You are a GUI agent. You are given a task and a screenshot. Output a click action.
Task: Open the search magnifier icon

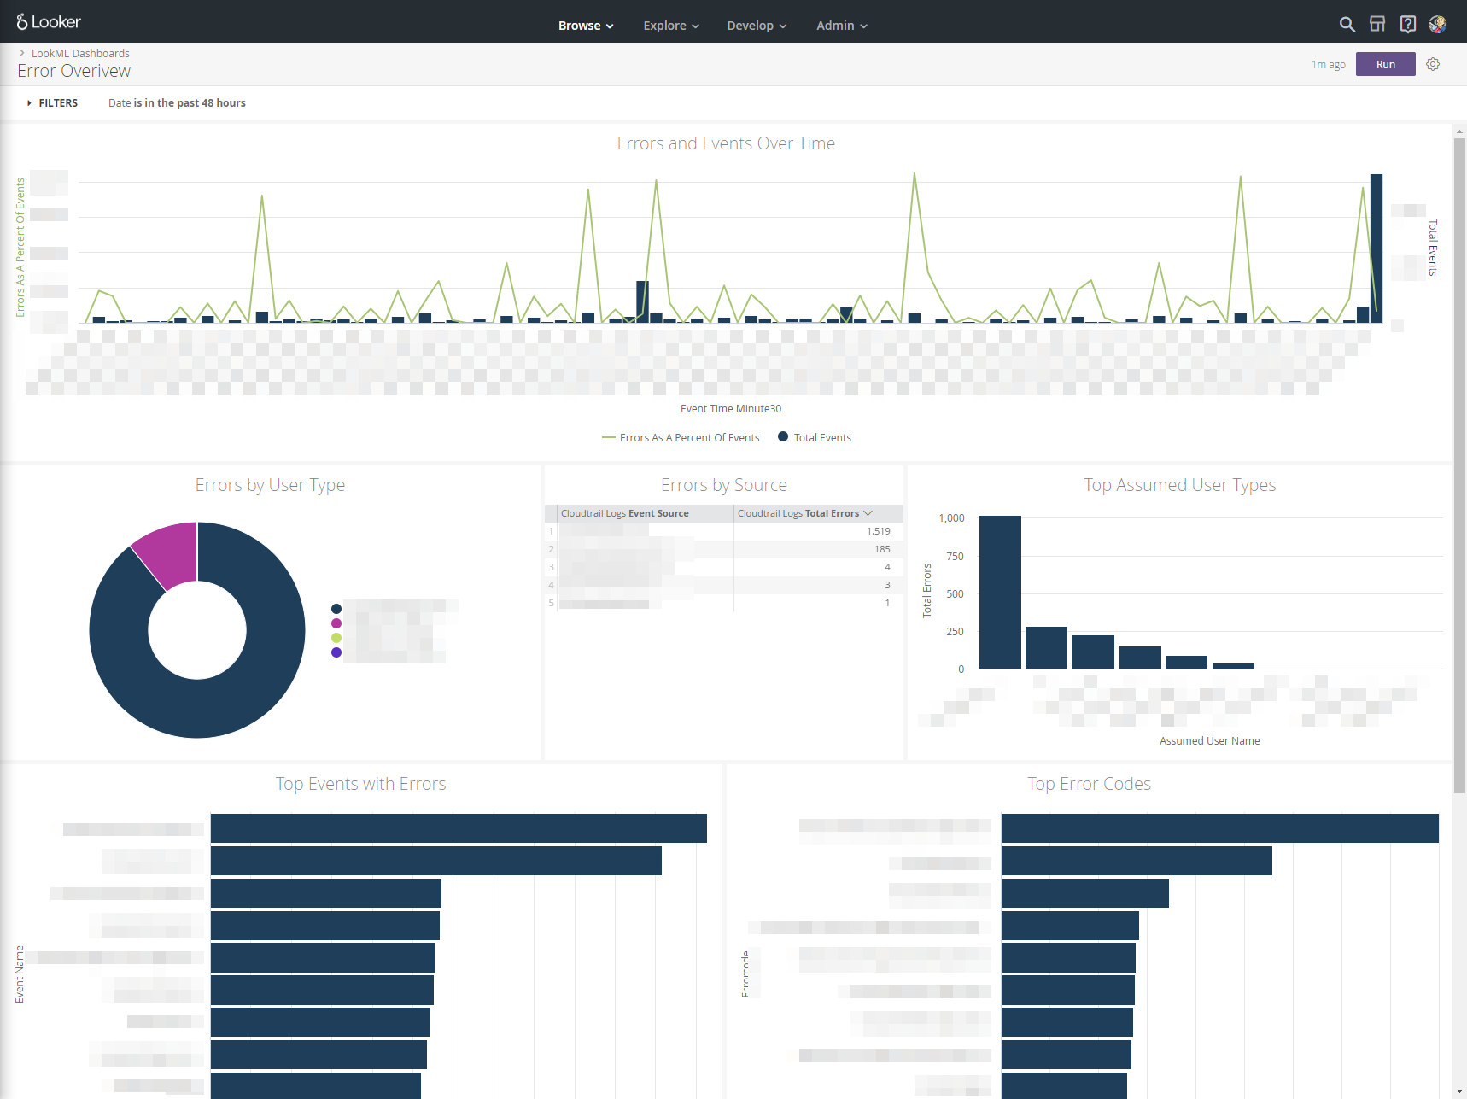[x=1347, y=25]
